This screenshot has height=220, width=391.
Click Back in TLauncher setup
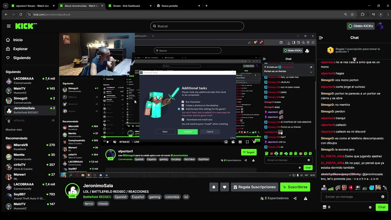click(x=165, y=132)
